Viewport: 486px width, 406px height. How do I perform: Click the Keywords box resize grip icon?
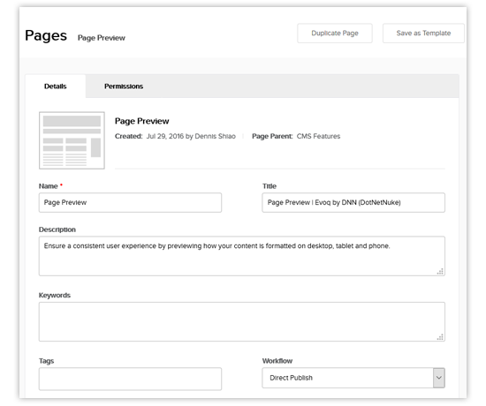coord(440,337)
